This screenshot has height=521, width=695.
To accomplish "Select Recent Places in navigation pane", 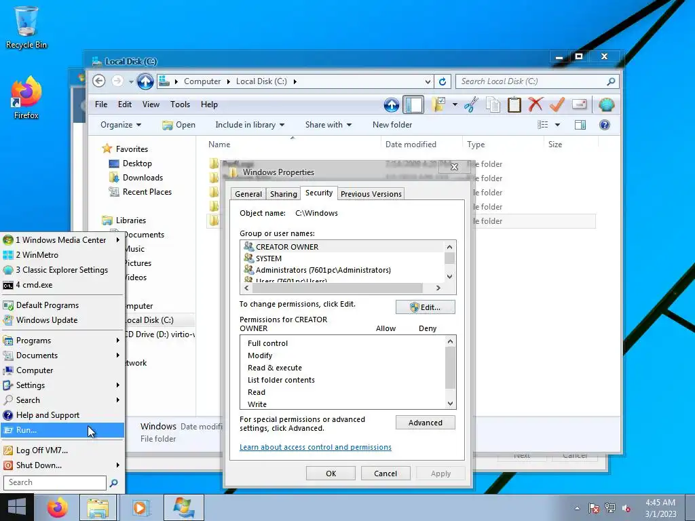I will [140, 192].
